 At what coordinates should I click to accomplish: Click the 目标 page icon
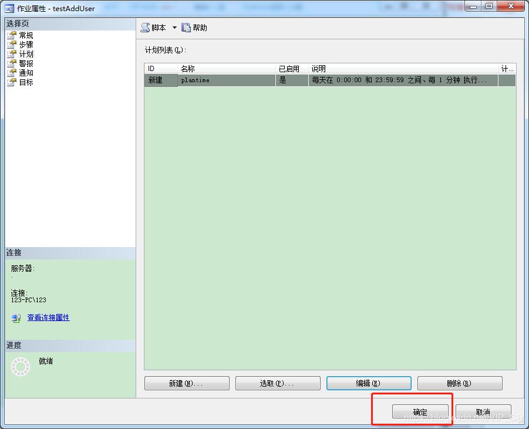12,82
